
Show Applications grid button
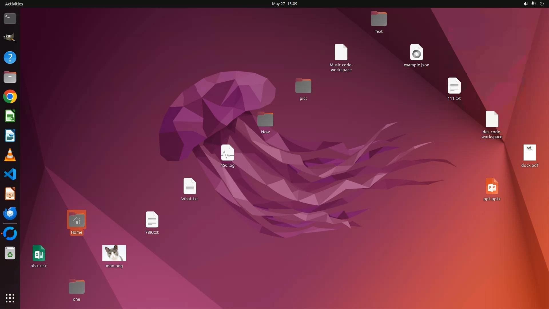pyautogui.click(x=10, y=298)
